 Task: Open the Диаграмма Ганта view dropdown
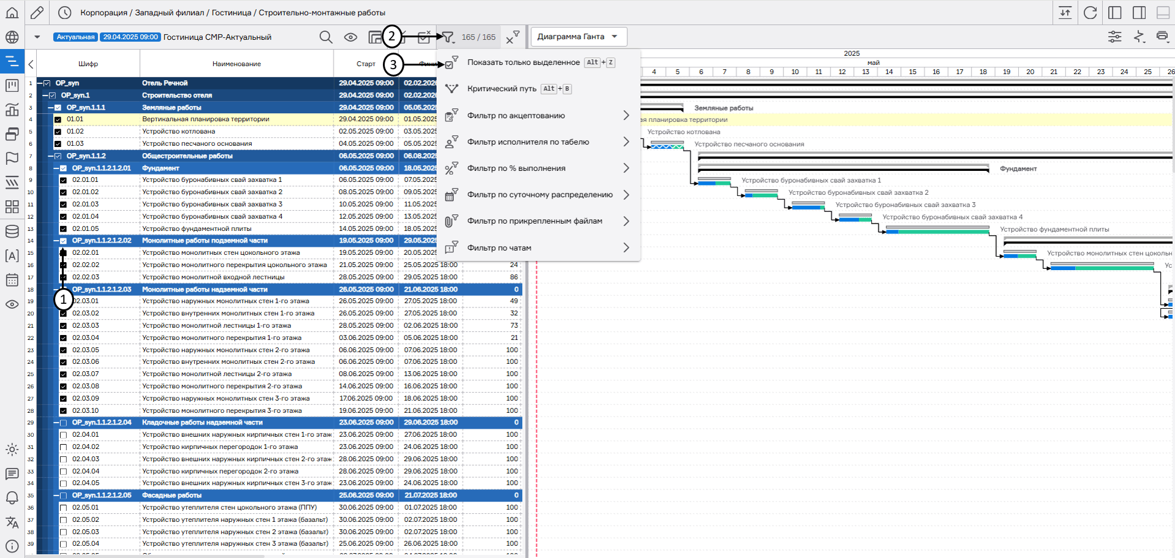579,37
